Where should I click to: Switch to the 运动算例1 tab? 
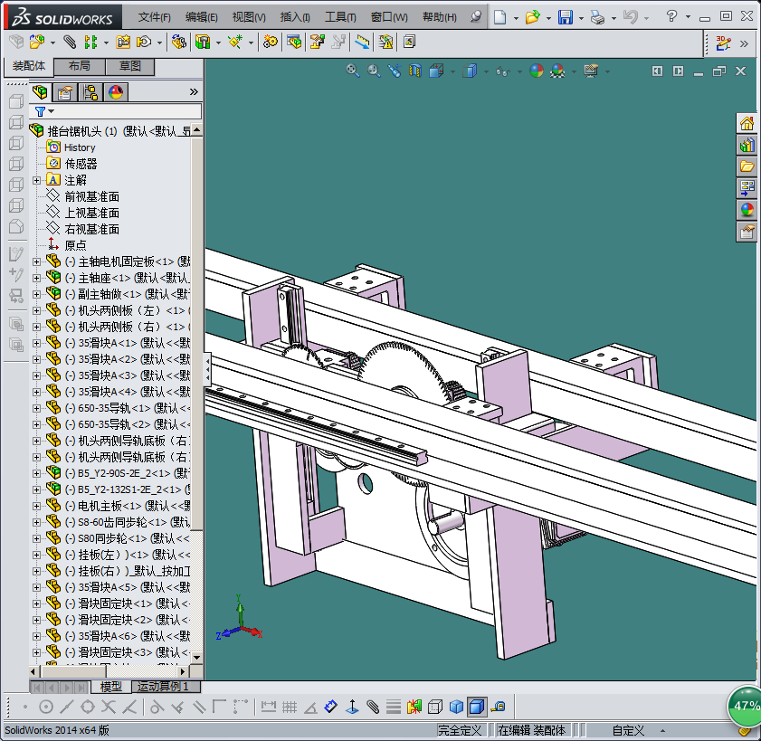click(163, 687)
